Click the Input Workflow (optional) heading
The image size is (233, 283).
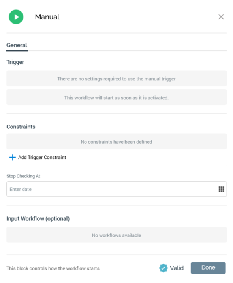(38, 219)
